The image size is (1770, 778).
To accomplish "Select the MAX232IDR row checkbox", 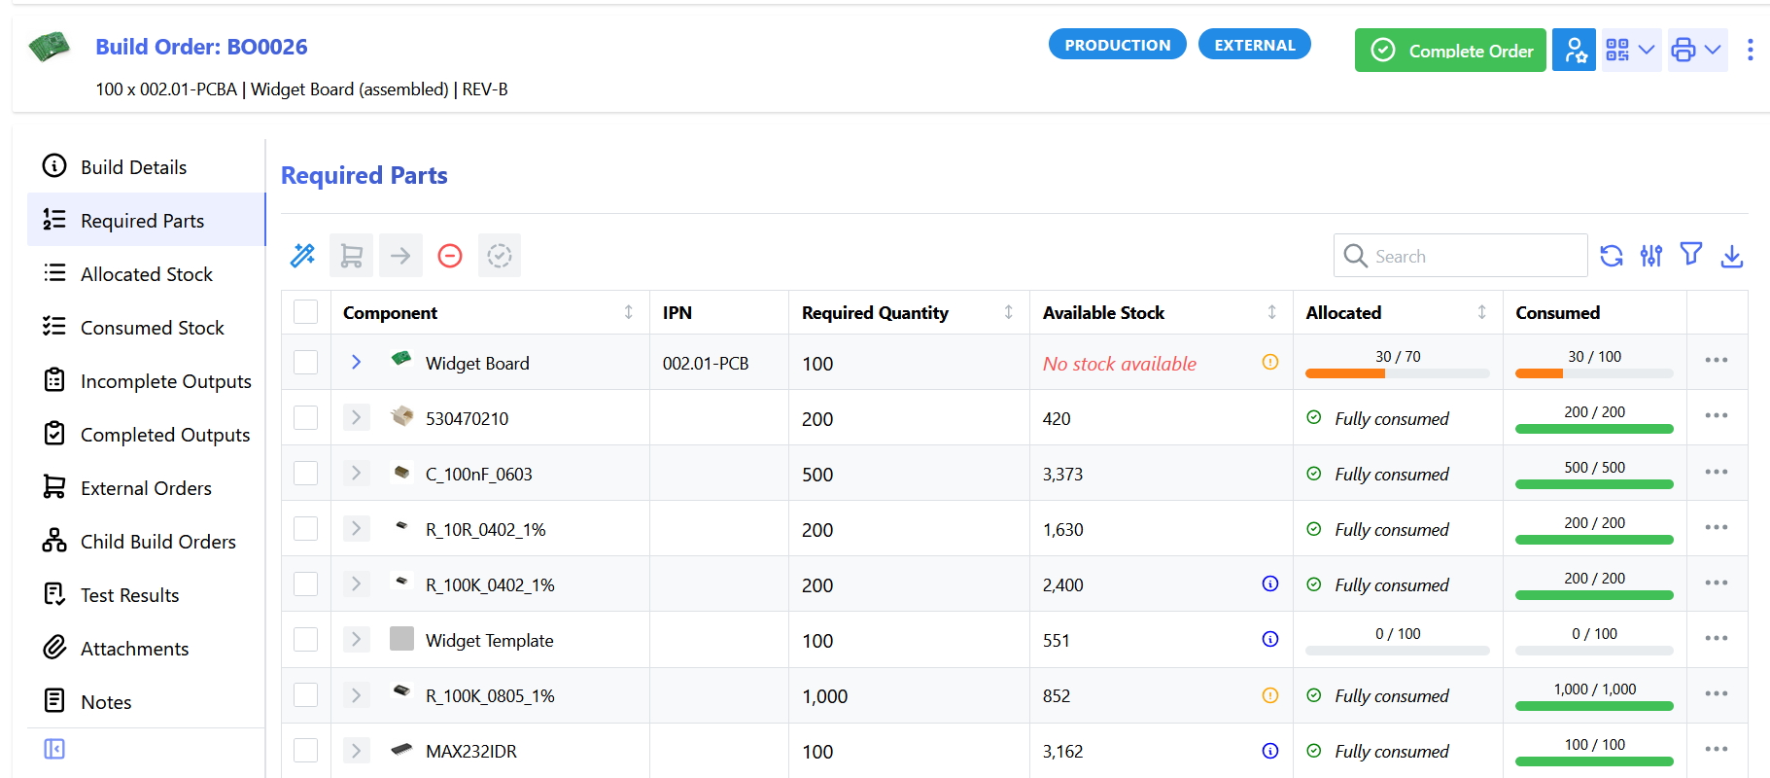I will click(306, 751).
